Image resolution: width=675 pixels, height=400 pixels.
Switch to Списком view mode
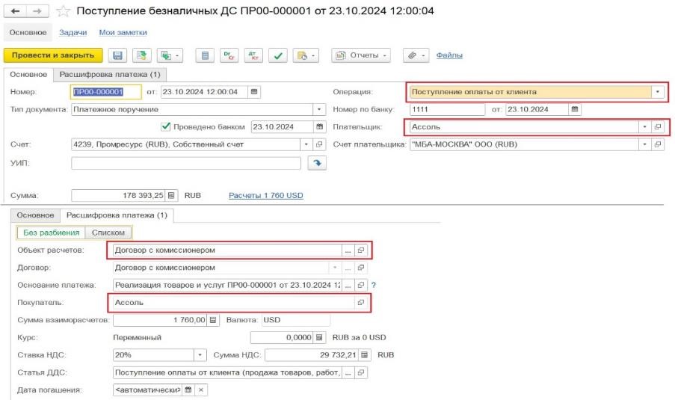pos(108,233)
